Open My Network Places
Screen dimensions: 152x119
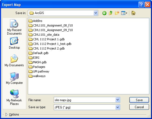click(14, 97)
